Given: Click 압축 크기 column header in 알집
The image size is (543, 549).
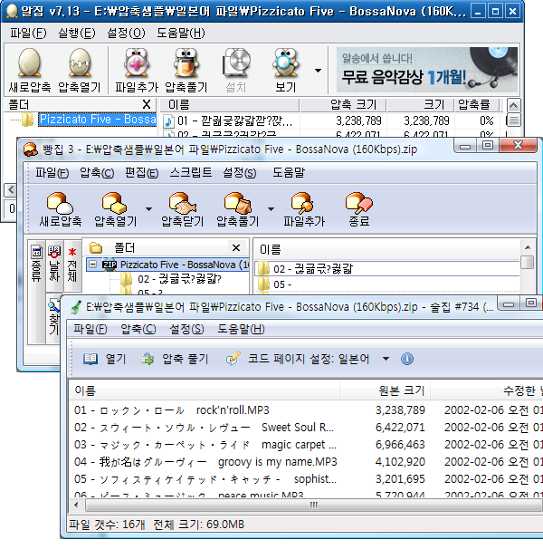Looking at the screenshot, I should pyautogui.click(x=343, y=105).
